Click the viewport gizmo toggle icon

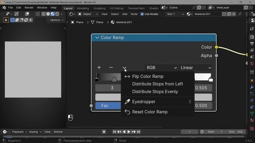tap(16, 14)
